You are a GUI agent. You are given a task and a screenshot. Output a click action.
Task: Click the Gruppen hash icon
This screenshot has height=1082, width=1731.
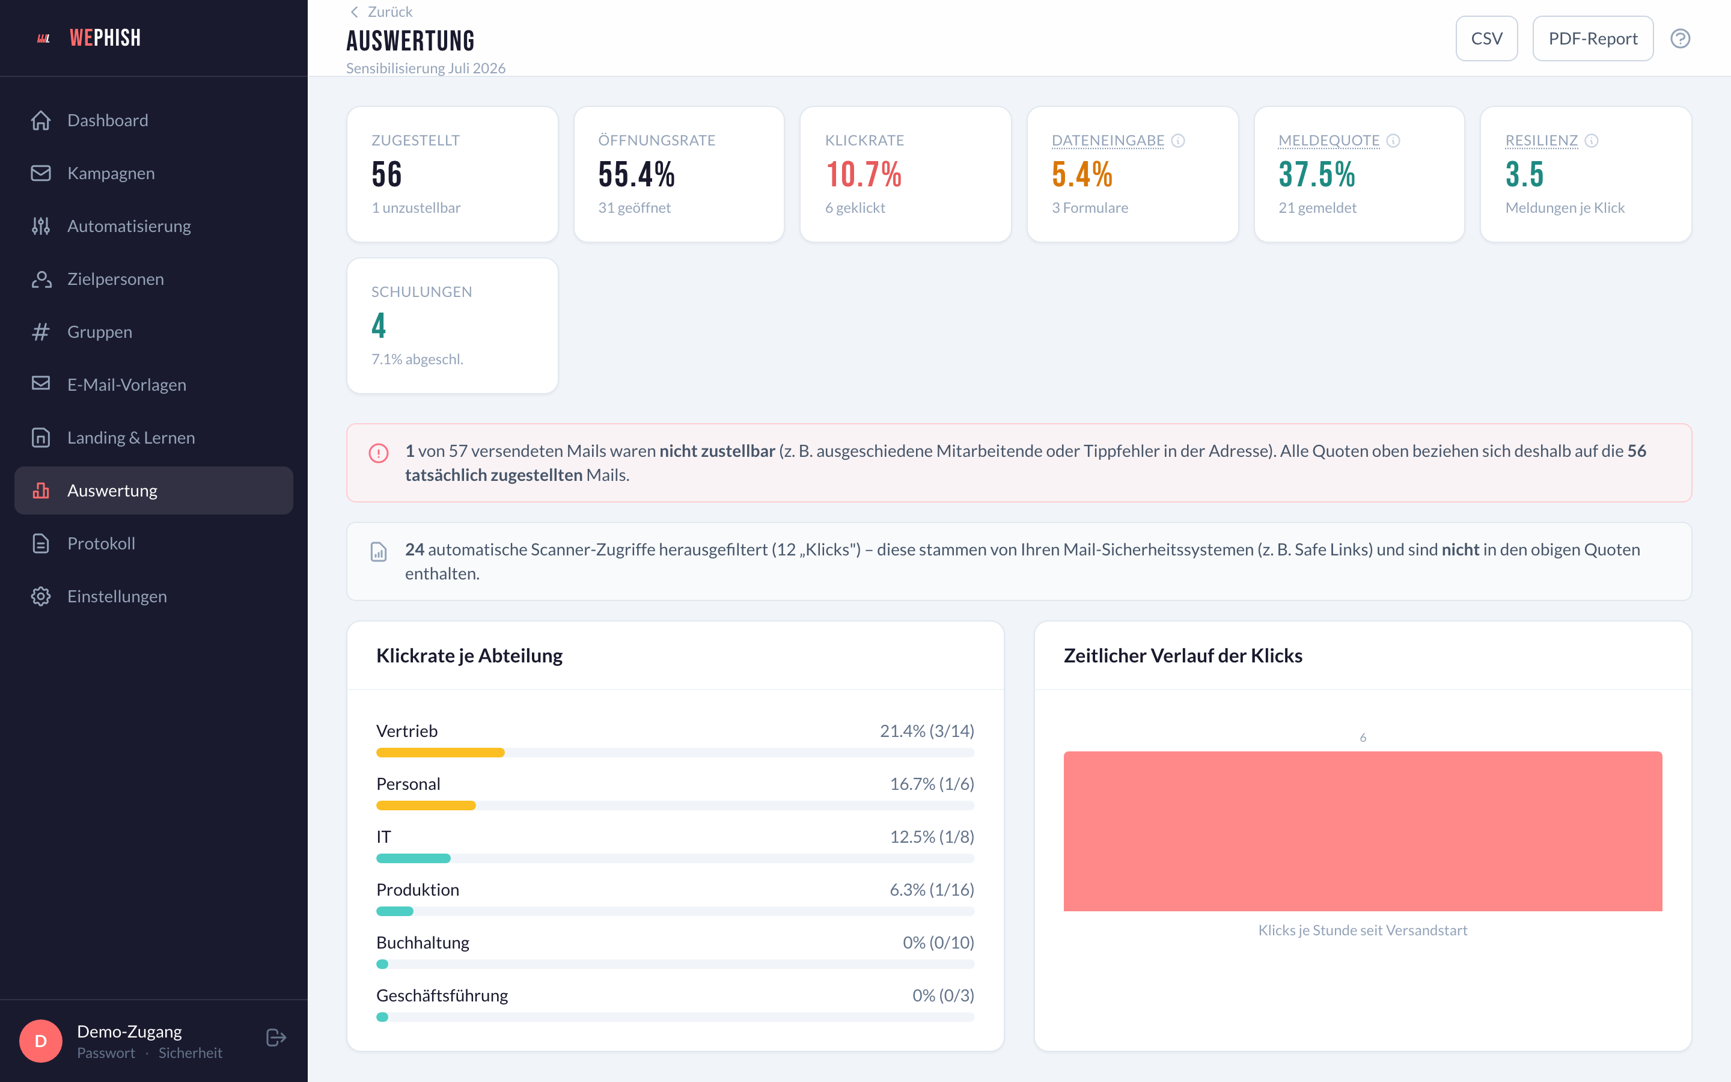(x=41, y=332)
